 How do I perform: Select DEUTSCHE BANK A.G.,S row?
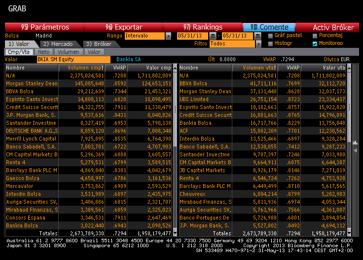point(89,131)
